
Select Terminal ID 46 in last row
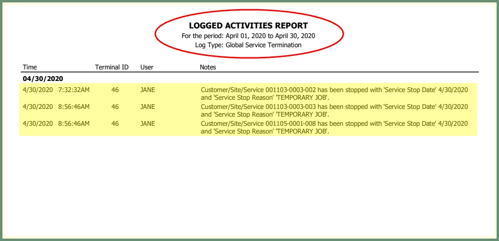point(115,123)
